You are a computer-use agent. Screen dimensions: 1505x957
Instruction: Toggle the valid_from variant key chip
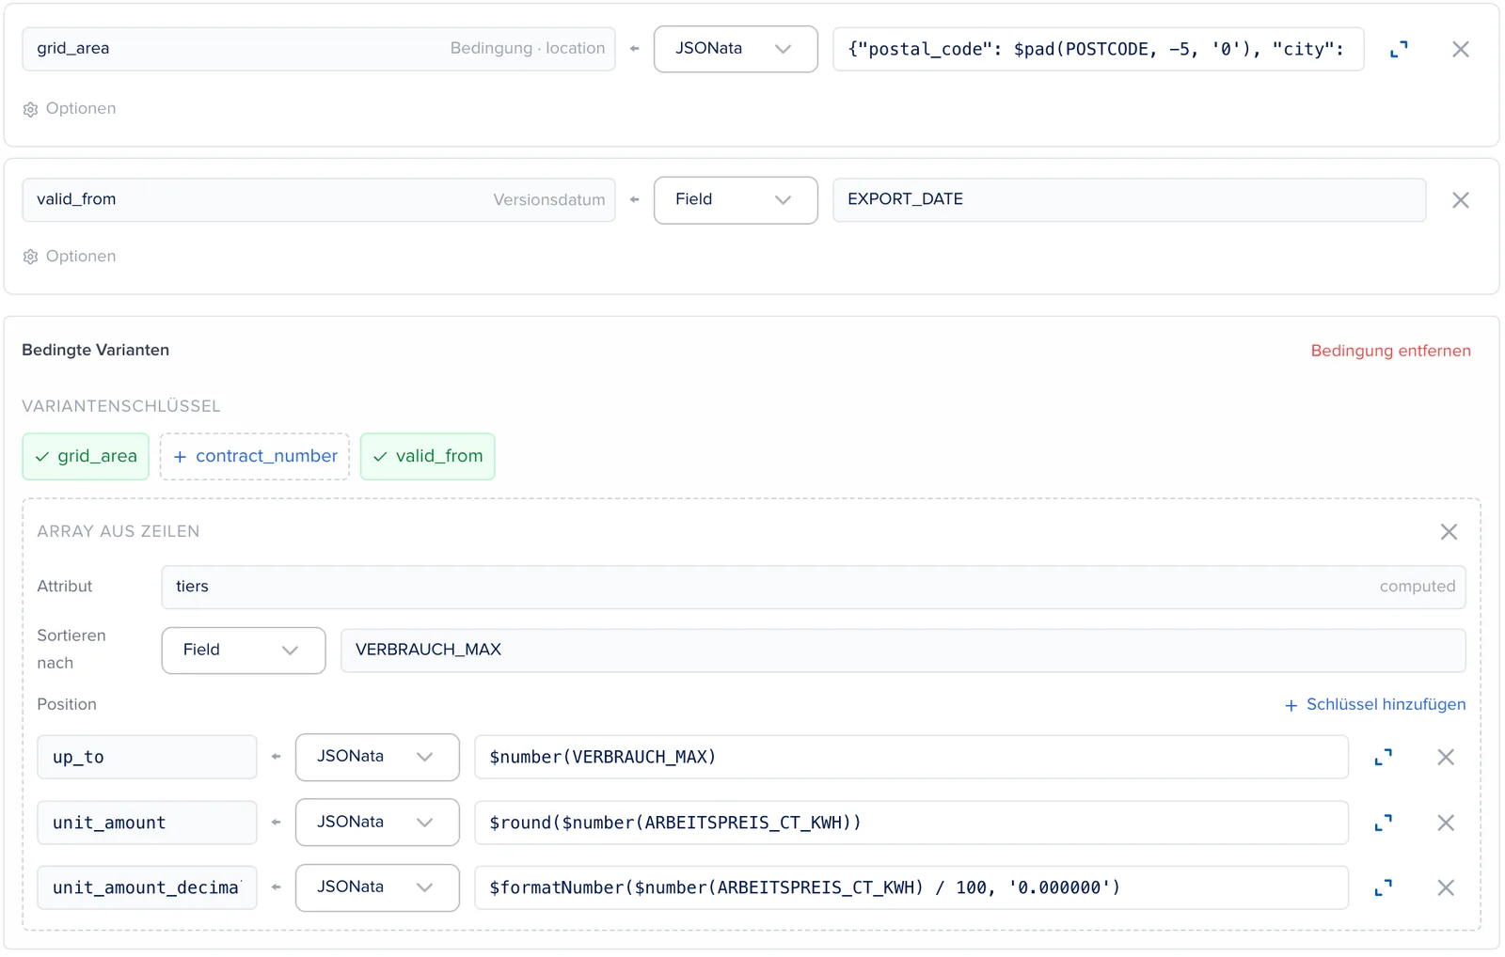click(428, 457)
